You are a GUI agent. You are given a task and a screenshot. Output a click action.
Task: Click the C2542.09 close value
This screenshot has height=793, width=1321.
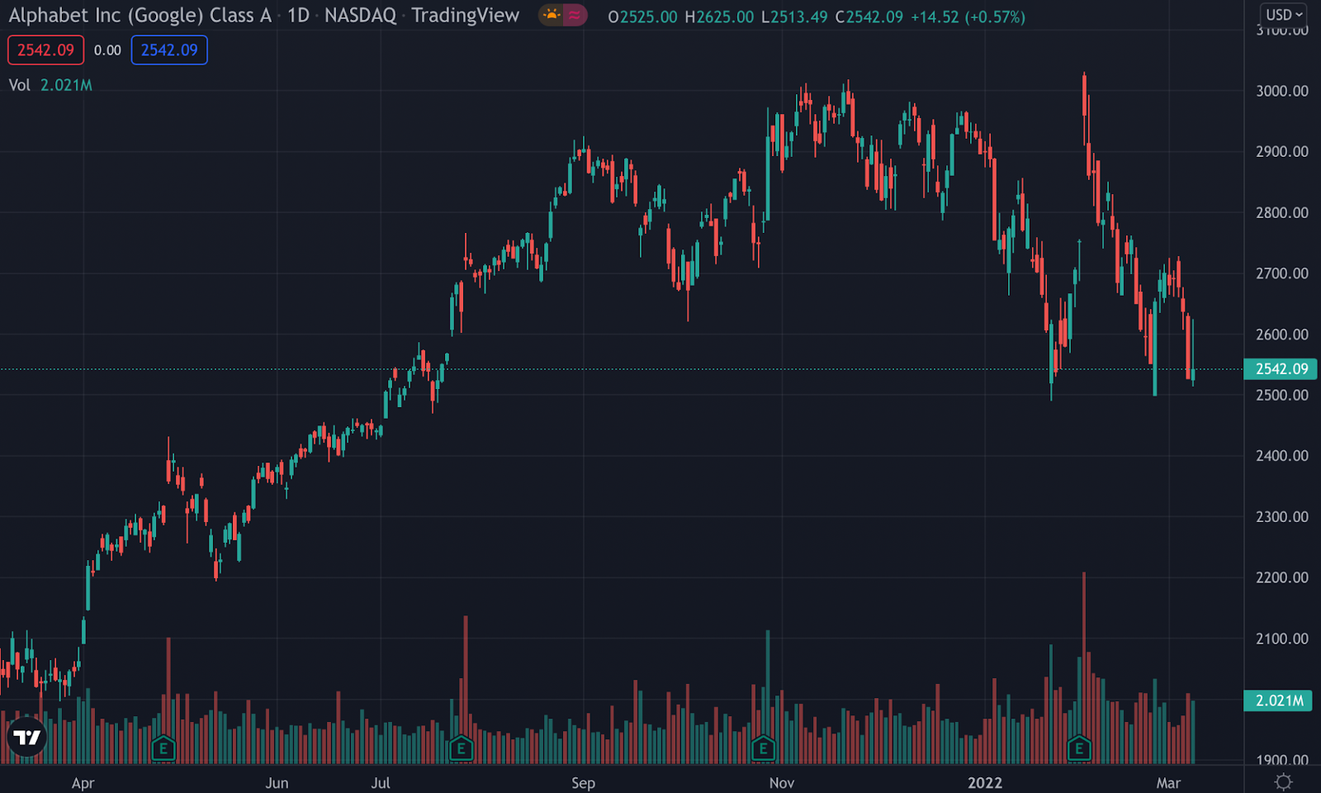click(x=869, y=17)
